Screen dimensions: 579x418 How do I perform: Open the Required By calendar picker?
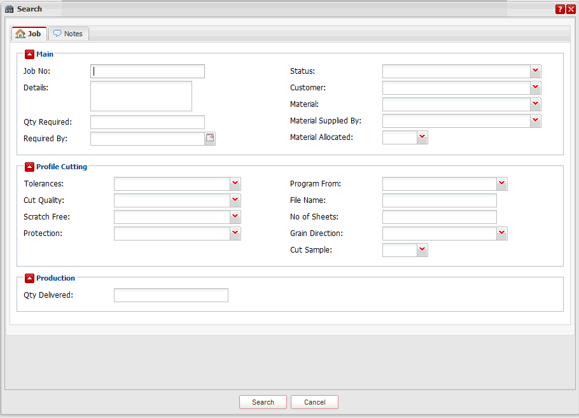(x=210, y=139)
